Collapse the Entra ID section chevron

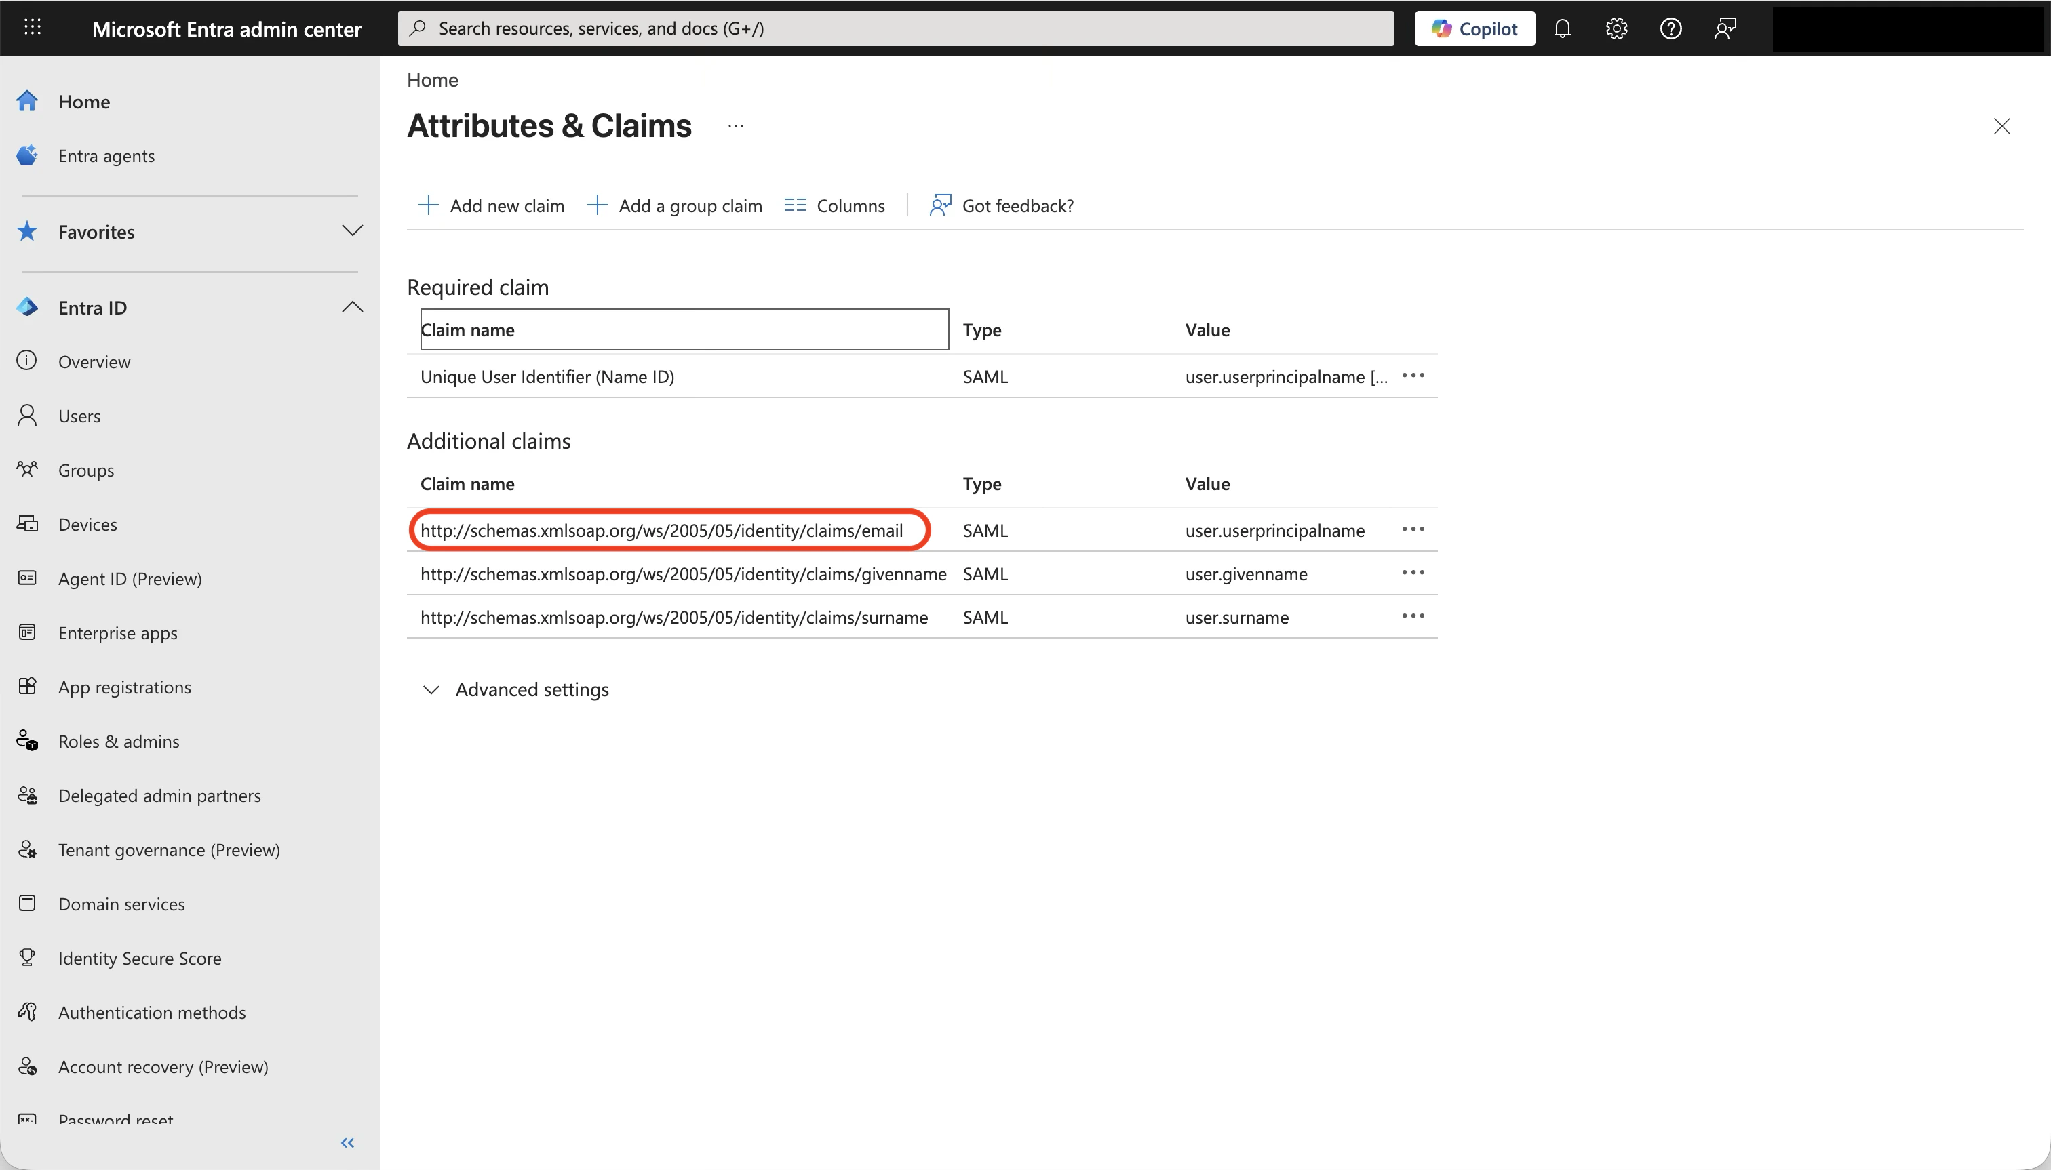pyautogui.click(x=352, y=307)
